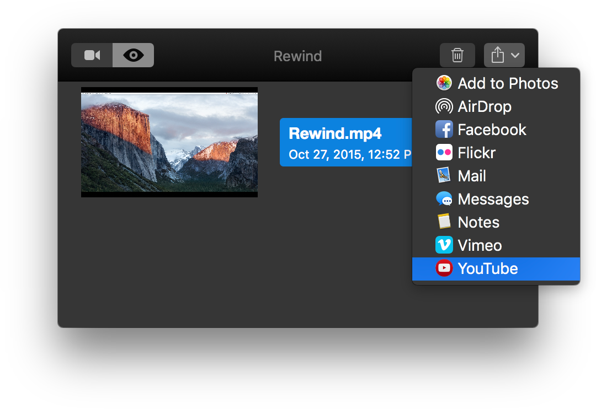Collapse the share dropdown chevron
The width and height of the screenshot is (596, 409).
[515, 56]
